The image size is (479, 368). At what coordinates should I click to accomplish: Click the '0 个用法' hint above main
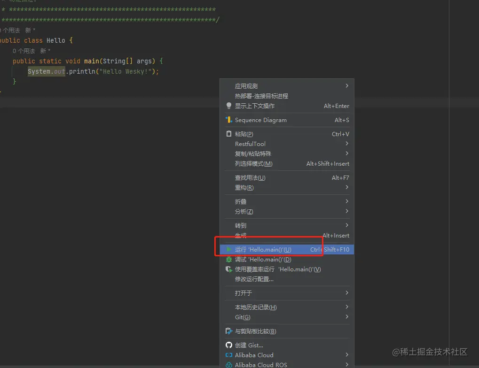pos(24,51)
